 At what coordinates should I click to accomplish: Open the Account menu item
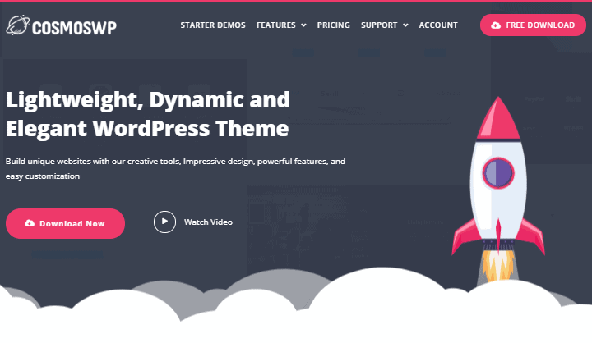click(x=438, y=25)
